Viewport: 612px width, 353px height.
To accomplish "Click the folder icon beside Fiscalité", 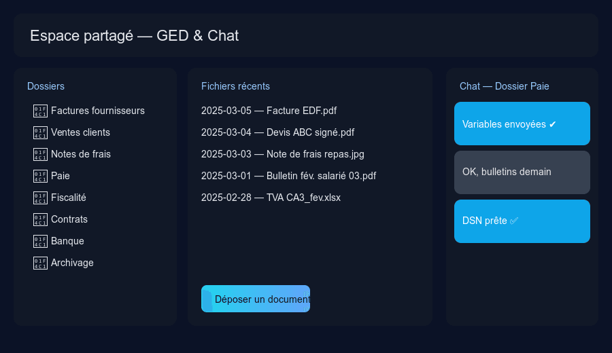I will tap(40, 198).
